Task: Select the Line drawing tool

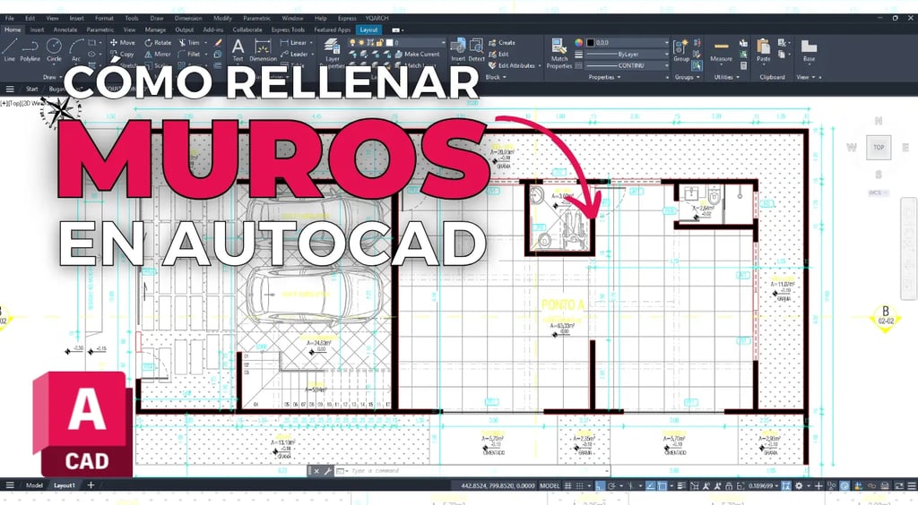Action: [9, 49]
